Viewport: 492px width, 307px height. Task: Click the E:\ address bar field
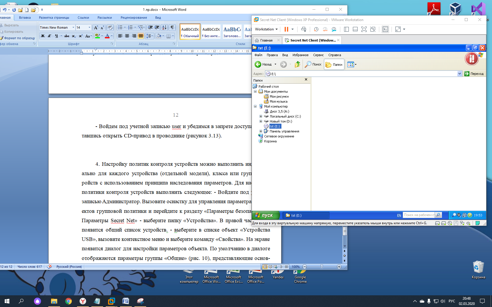363,74
